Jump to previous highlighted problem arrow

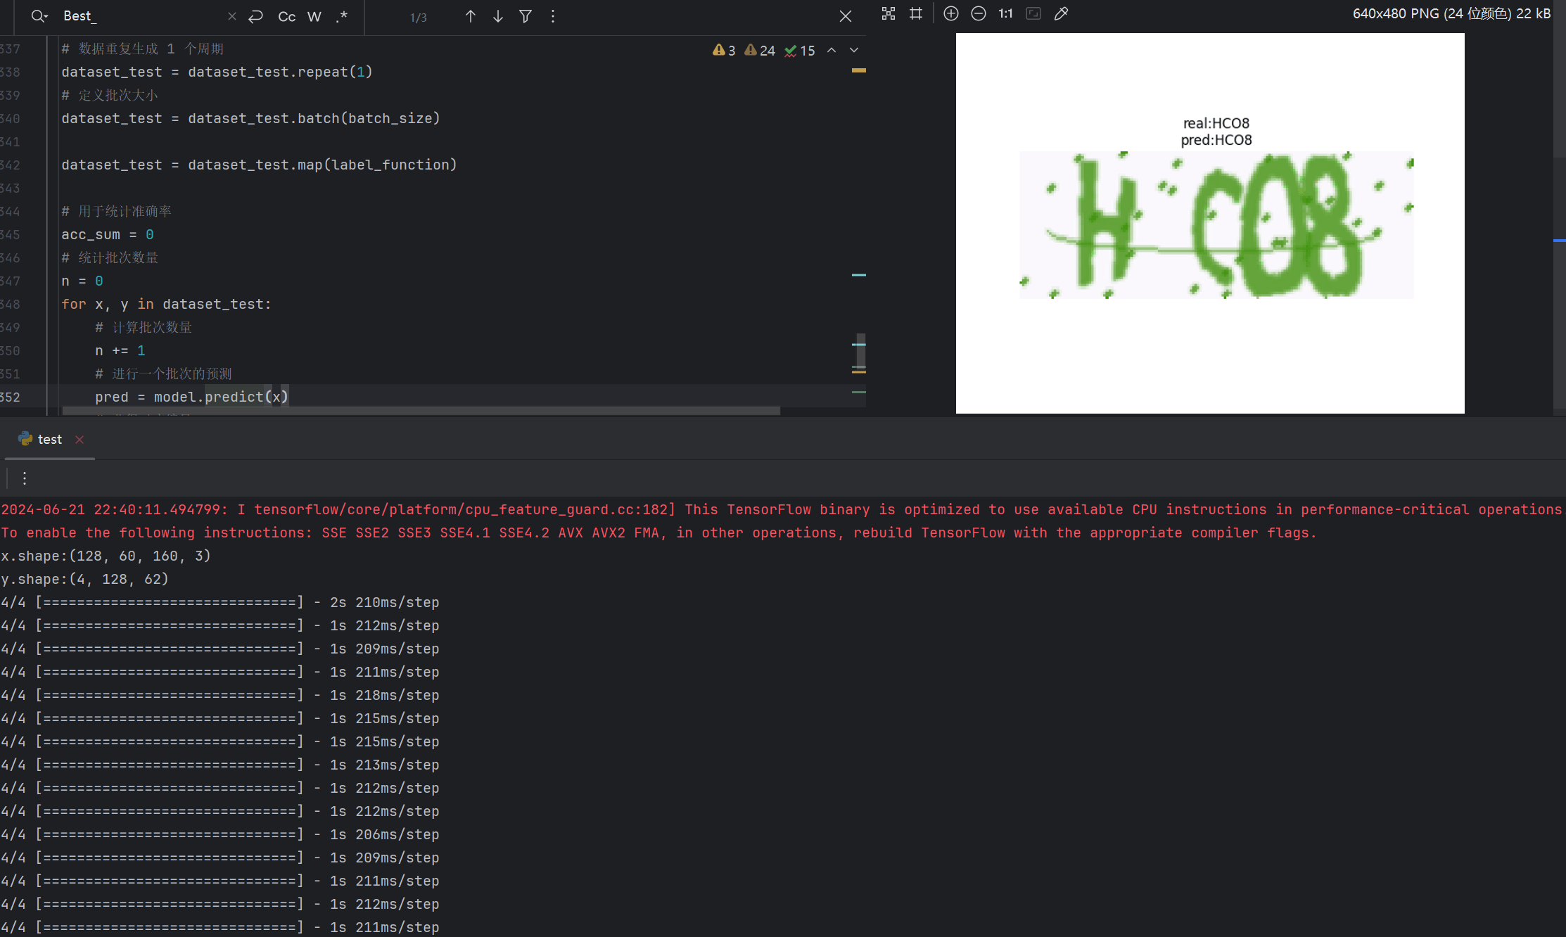point(832,50)
